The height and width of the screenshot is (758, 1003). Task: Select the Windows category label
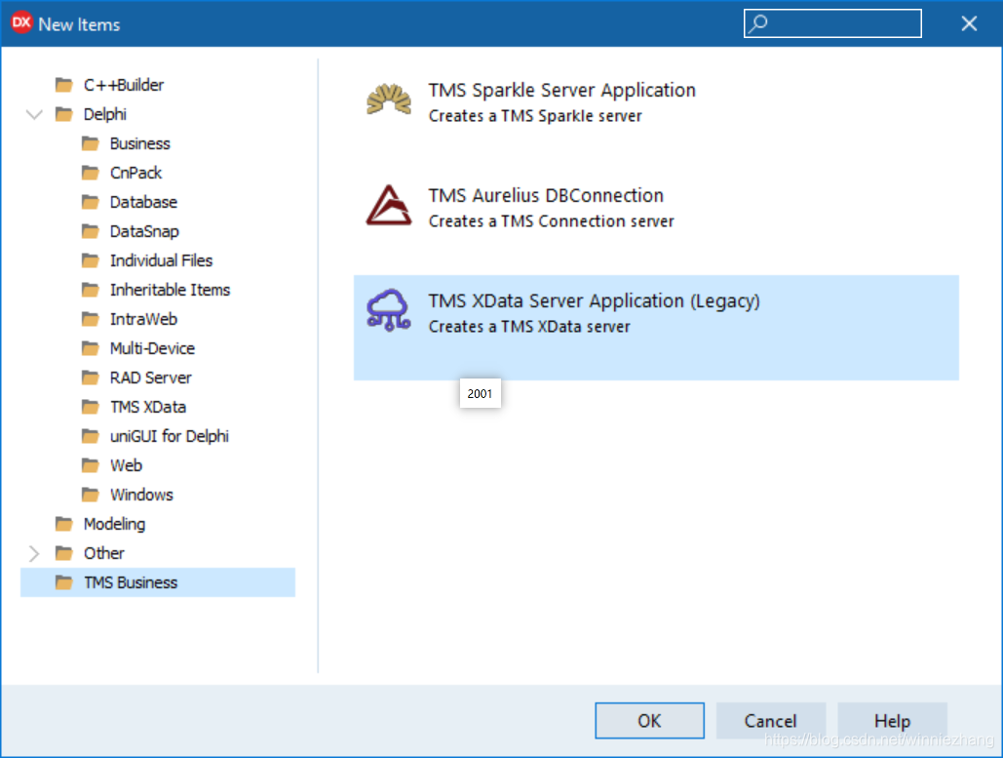[x=141, y=495]
